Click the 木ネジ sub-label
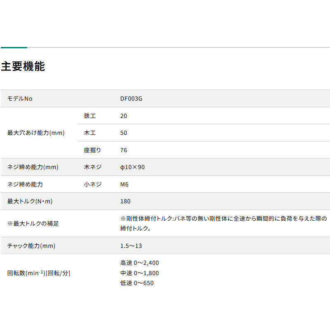 (x=92, y=167)
